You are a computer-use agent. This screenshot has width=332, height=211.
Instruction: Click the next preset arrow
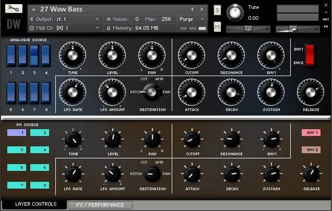tap(202, 9)
